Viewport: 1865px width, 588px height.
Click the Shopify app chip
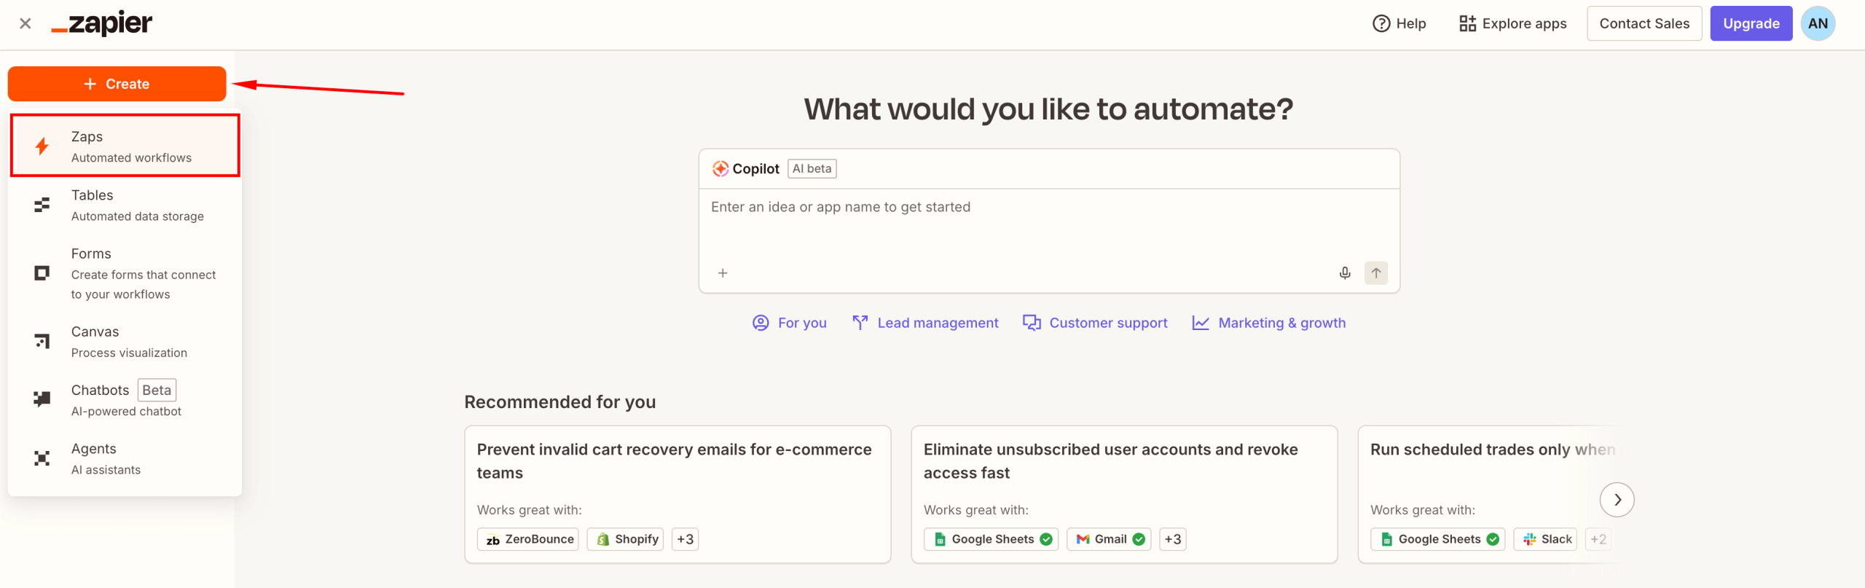[625, 539]
